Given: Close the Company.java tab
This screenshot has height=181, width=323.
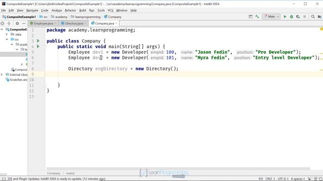Looking at the screenshot, I should point(116,24).
